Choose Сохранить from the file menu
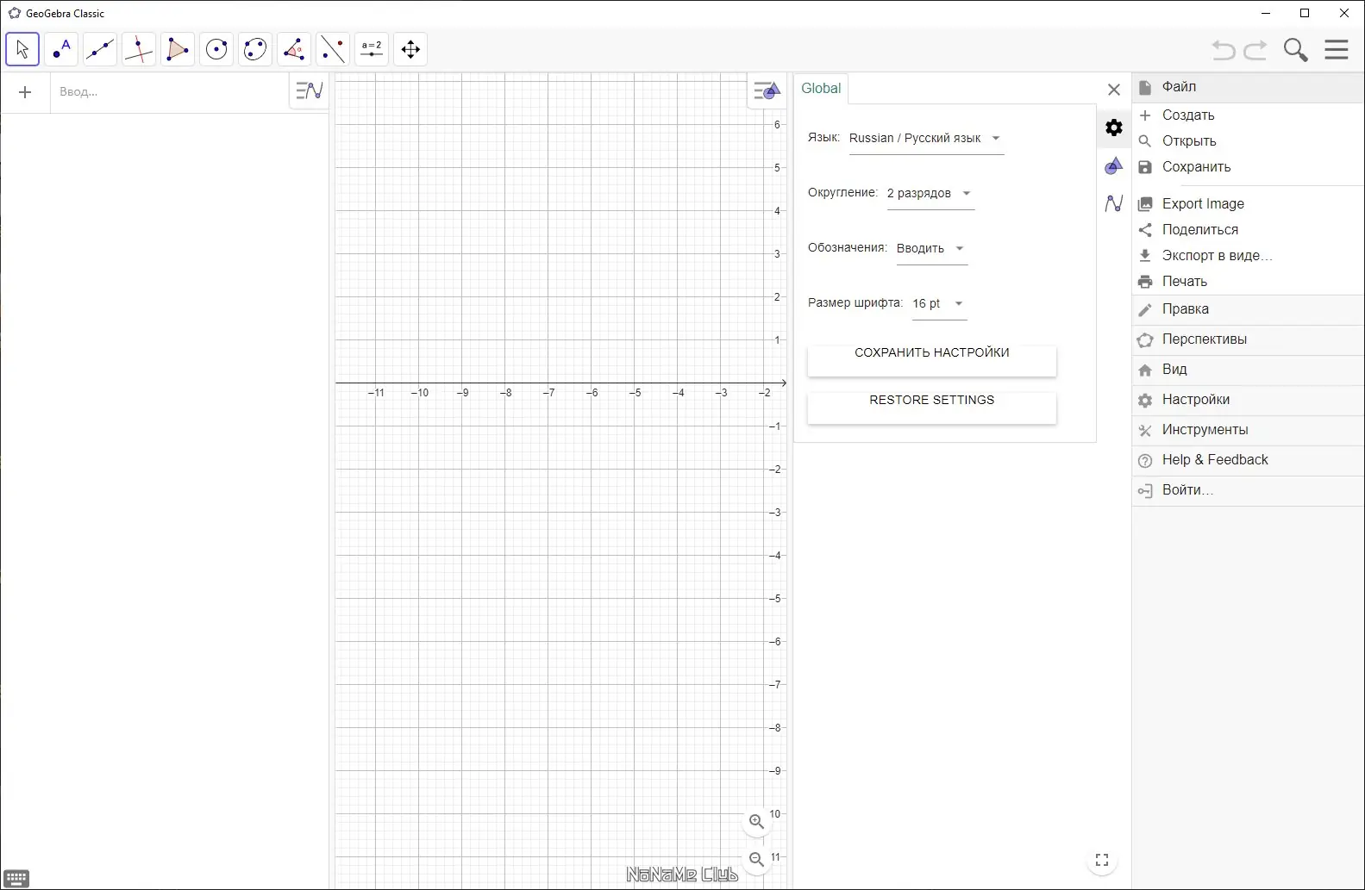1365x890 pixels. coord(1248,167)
